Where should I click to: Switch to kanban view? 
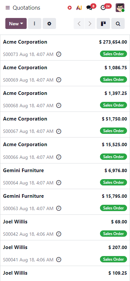(103, 24)
